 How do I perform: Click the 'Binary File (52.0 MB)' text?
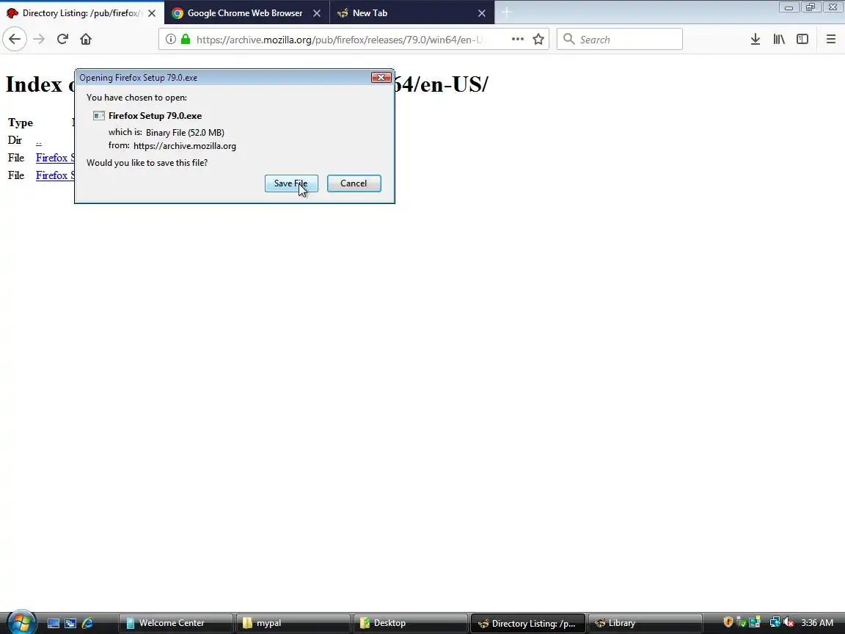(x=185, y=133)
